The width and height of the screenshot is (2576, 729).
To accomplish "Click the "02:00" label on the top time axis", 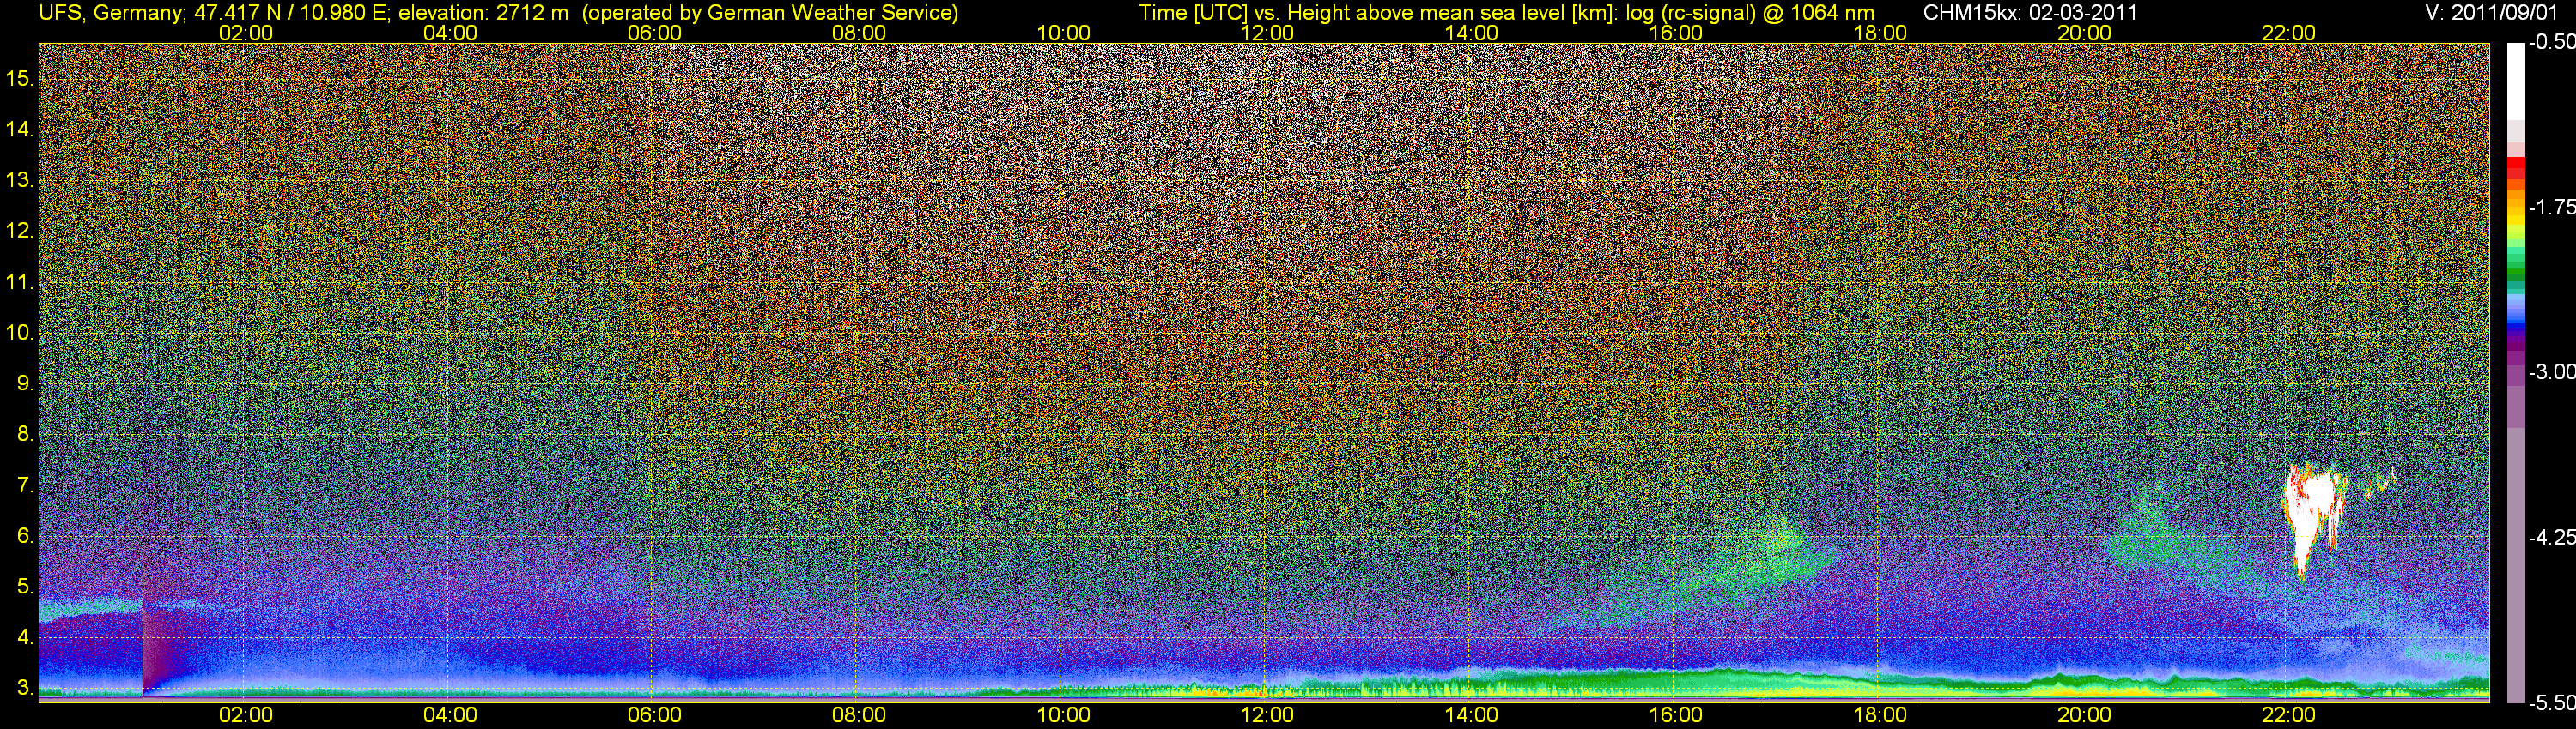I will click(x=246, y=33).
